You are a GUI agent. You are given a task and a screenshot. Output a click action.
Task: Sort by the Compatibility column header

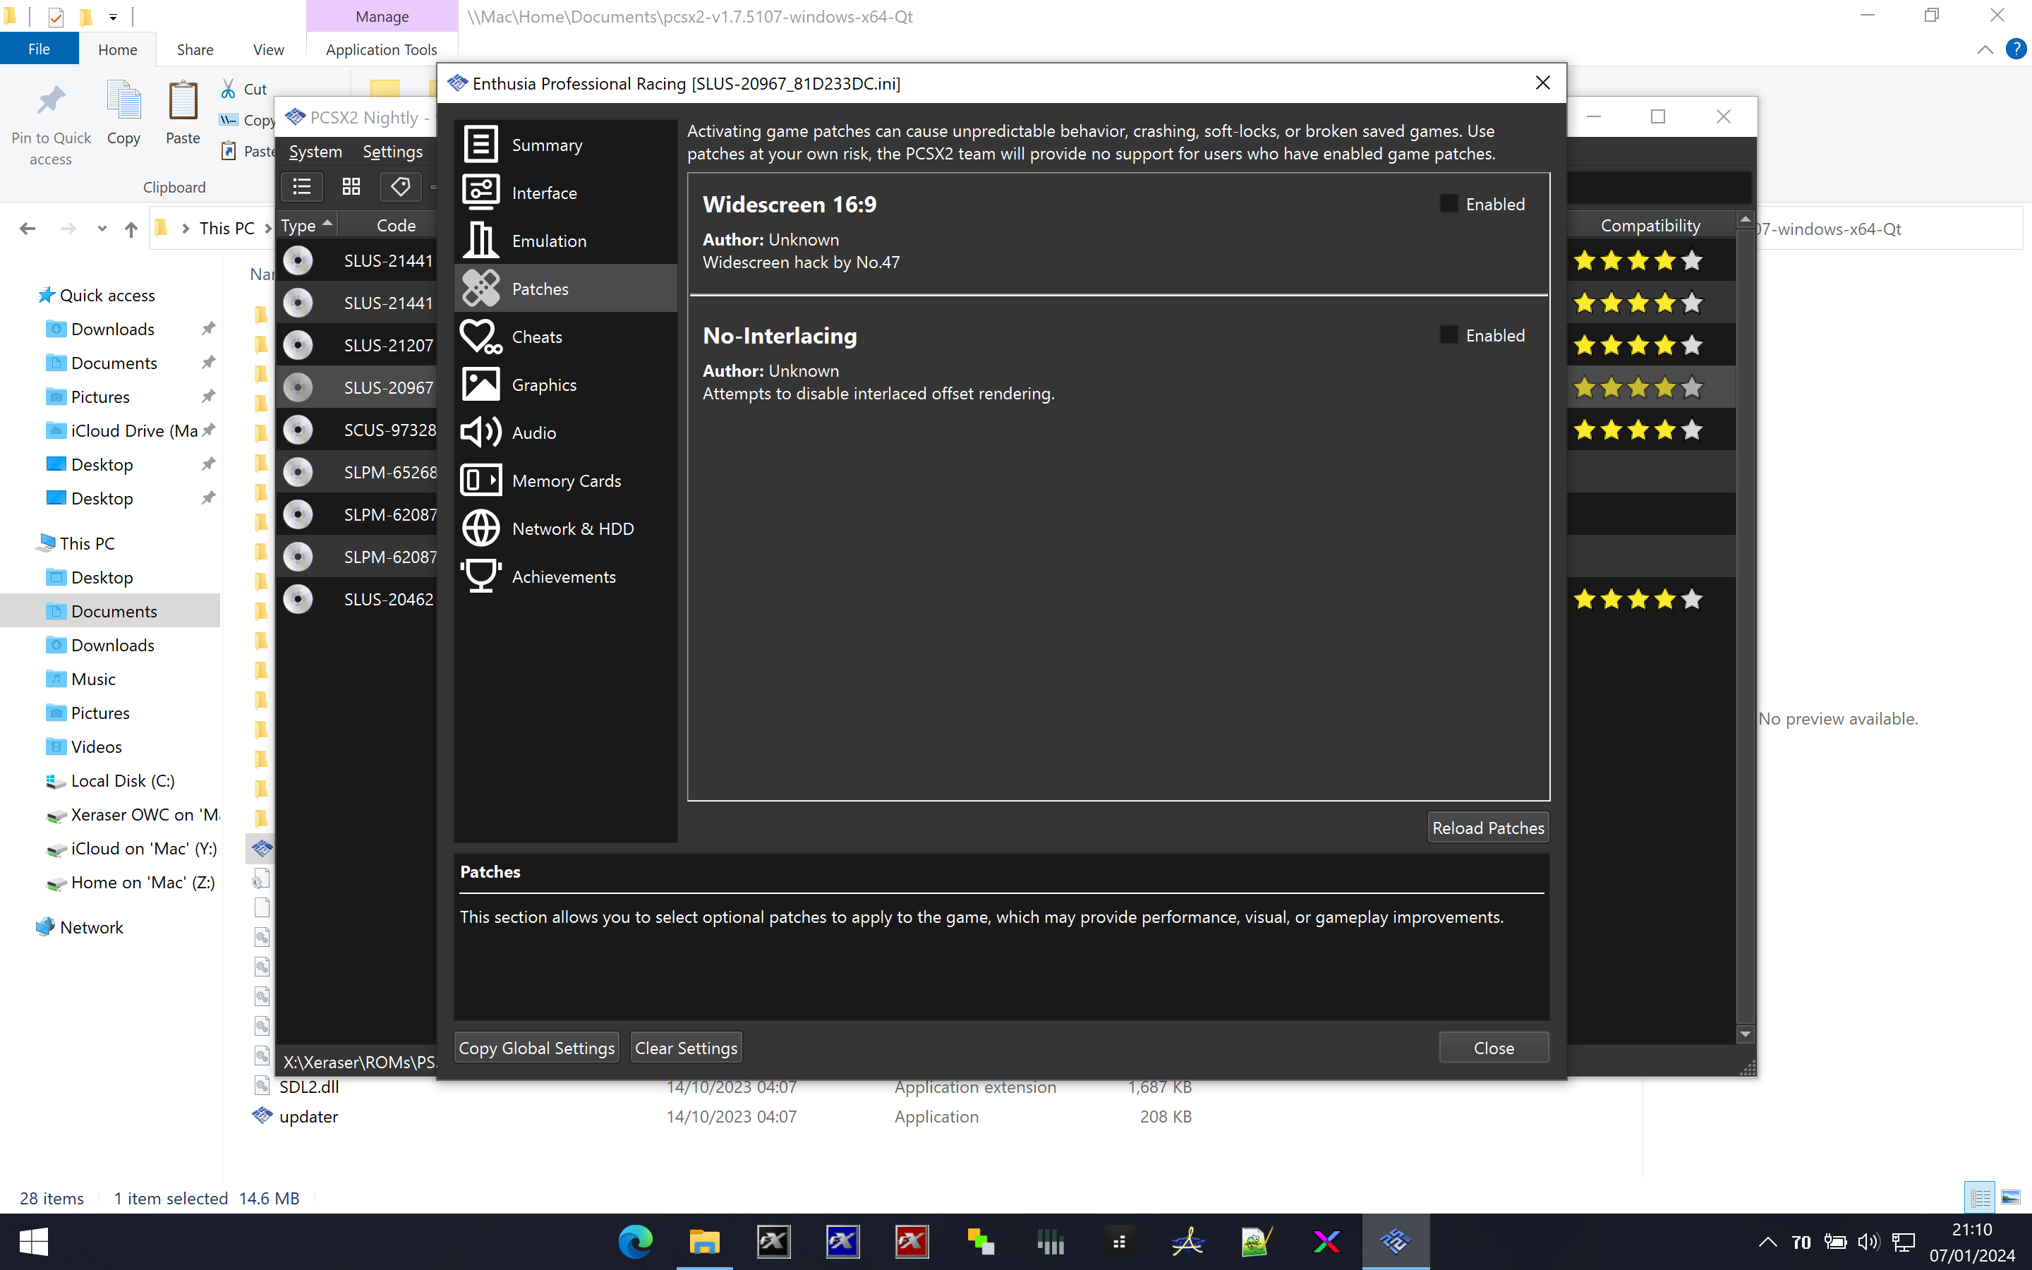coord(1650,224)
